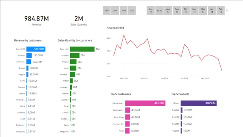Screen dimensions: 243x137
Task: Select the 2017 year slicer button
Action: (107, 10)
